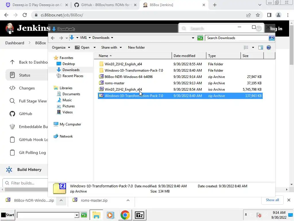This screenshot has width=294, height=221.
Task: Click the Explorer forward arrow button
Action: click(x=61, y=38)
